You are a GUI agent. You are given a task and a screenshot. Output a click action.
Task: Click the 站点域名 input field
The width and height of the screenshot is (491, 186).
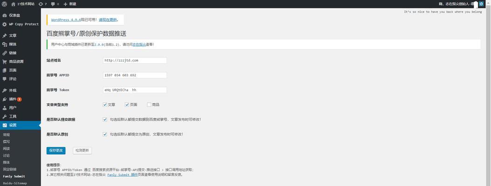[135, 60]
